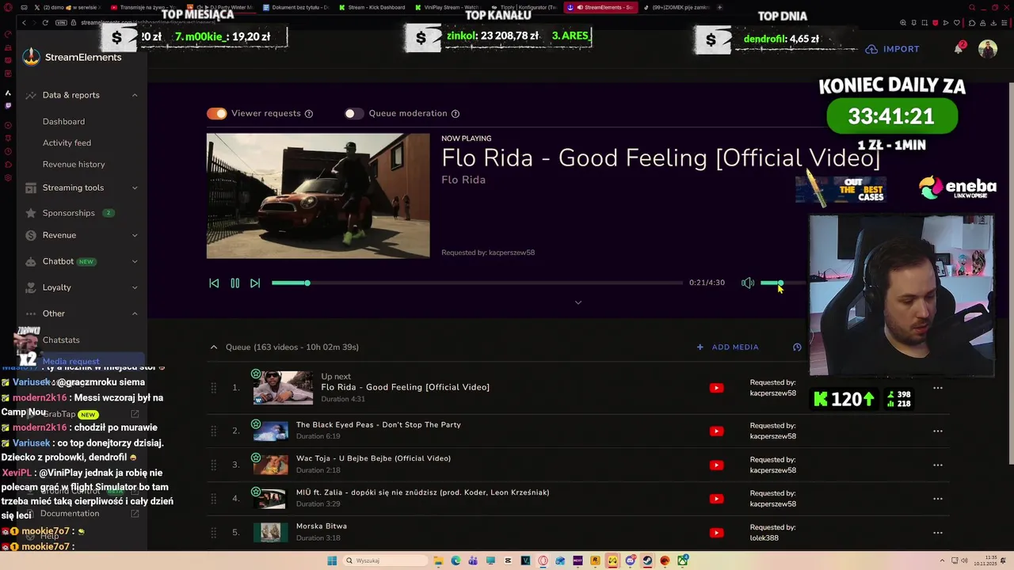Click 'Requested by: kacperszew58' under now playing
Screen dimensions: 1014x570
tap(488, 253)
